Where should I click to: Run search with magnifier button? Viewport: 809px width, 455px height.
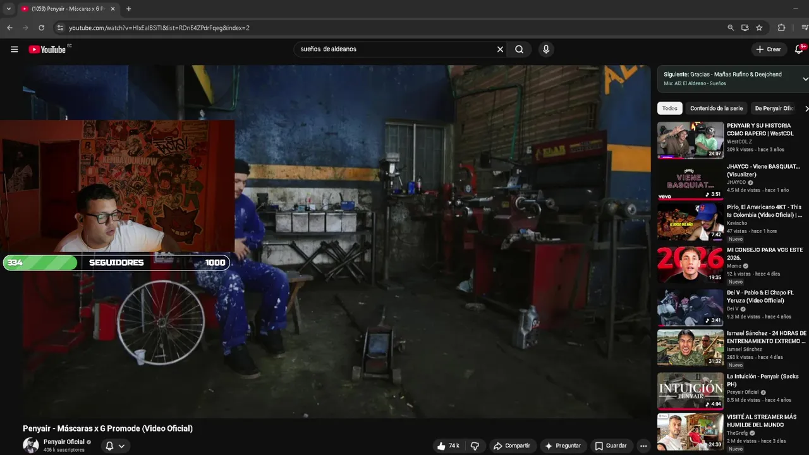[x=519, y=49]
